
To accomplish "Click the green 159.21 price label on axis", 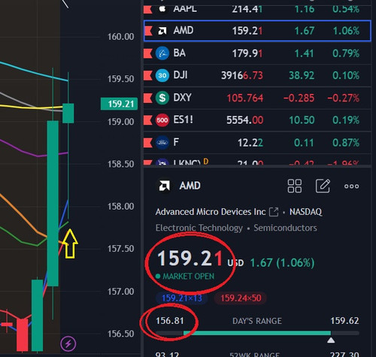I will point(119,104).
